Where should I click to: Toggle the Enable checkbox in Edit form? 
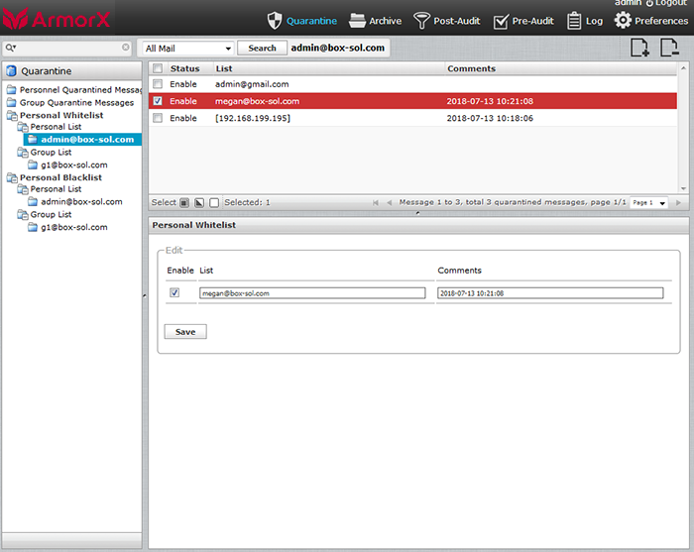pyautogui.click(x=175, y=293)
